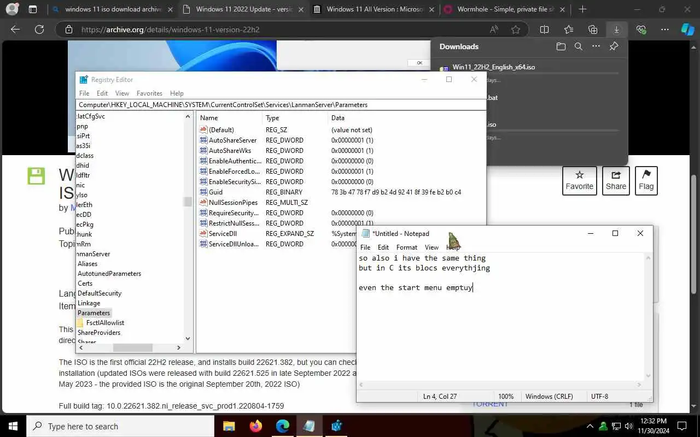The height and width of the screenshot is (437, 700).
Task: Select Guid registry value
Action: (215, 192)
